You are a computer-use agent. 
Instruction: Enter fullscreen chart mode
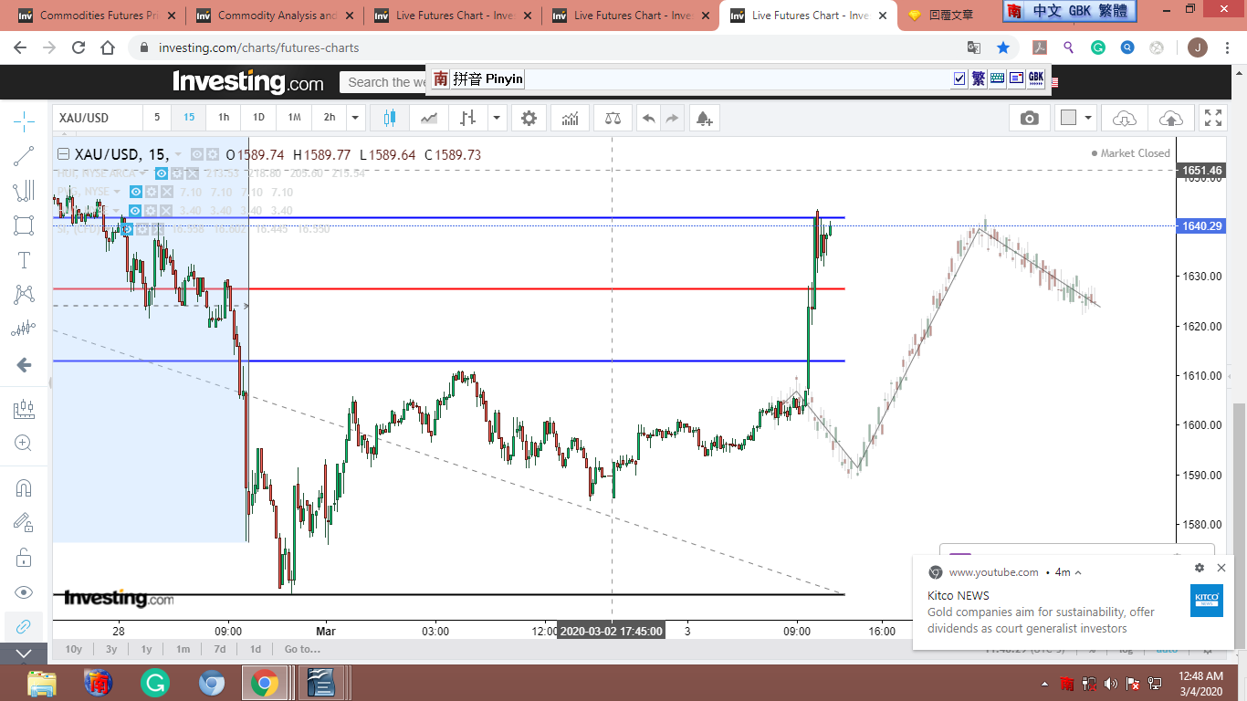(1212, 118)
